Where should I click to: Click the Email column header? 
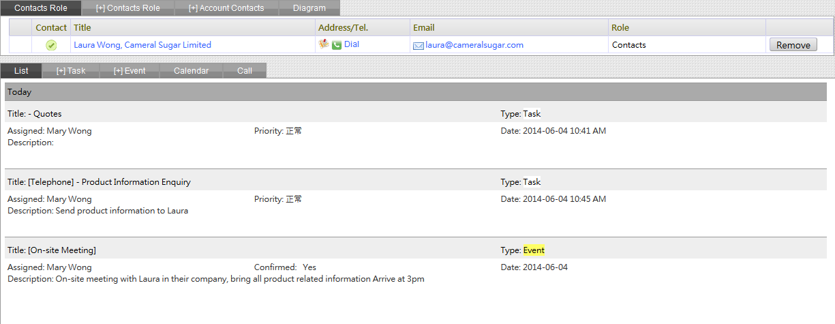click(x=508, y=28)
